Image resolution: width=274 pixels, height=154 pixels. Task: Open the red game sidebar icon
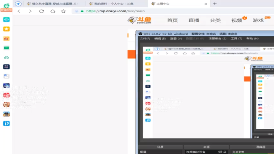point(6,95)
